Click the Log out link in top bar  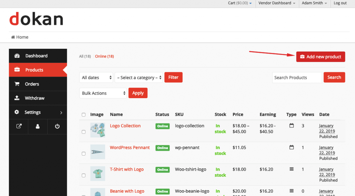point(340,3)
